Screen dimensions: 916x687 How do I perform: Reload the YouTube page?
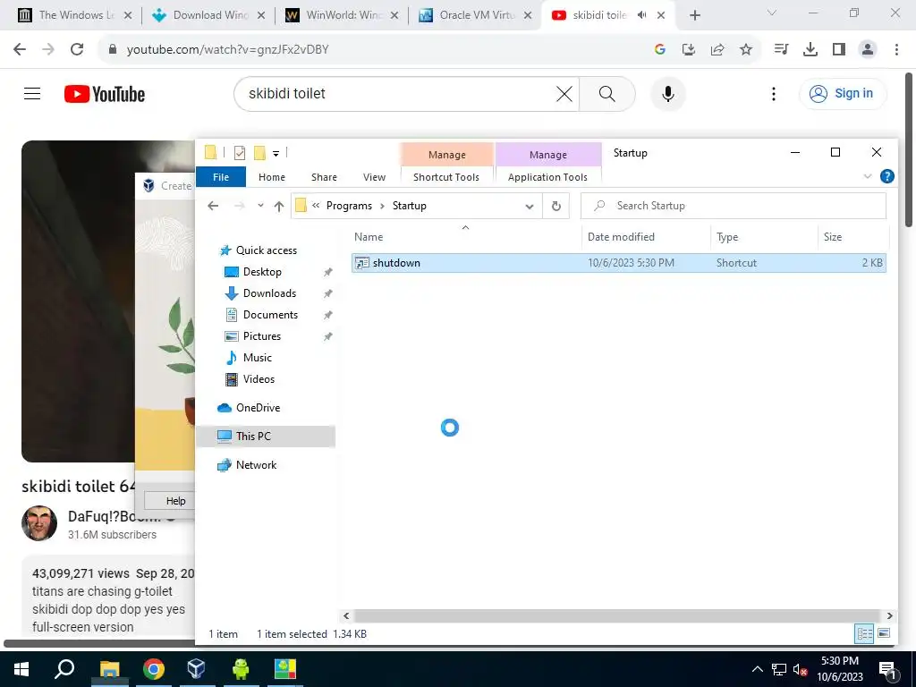tap(77, 50)
